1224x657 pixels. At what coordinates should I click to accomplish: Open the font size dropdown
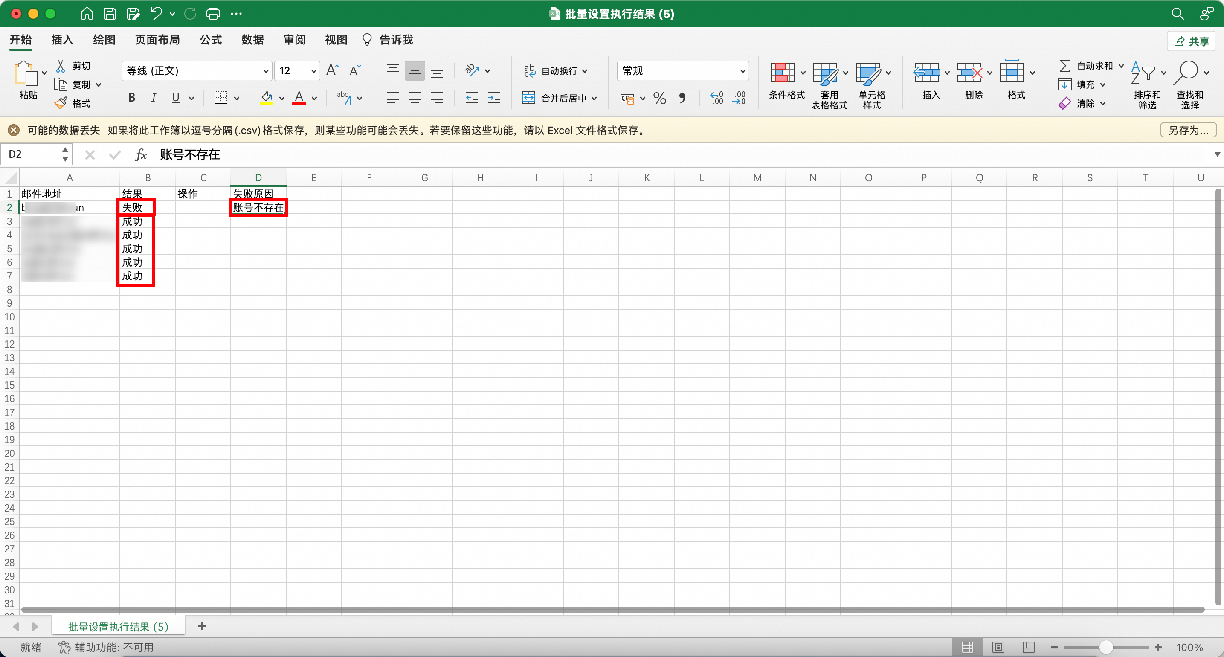coord(313,71)
